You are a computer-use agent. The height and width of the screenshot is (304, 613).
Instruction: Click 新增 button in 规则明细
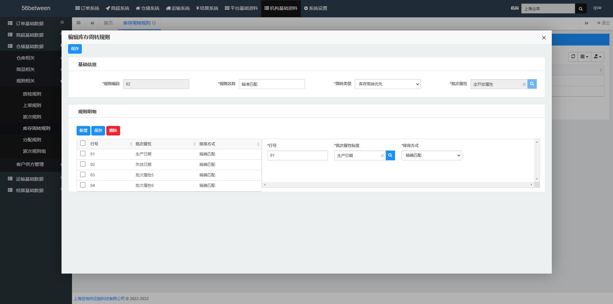click(x=83, y=131)
